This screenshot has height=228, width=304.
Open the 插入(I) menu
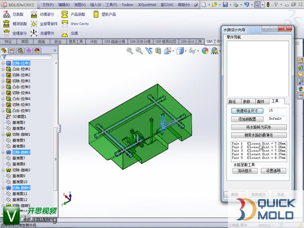coord(96,4)
